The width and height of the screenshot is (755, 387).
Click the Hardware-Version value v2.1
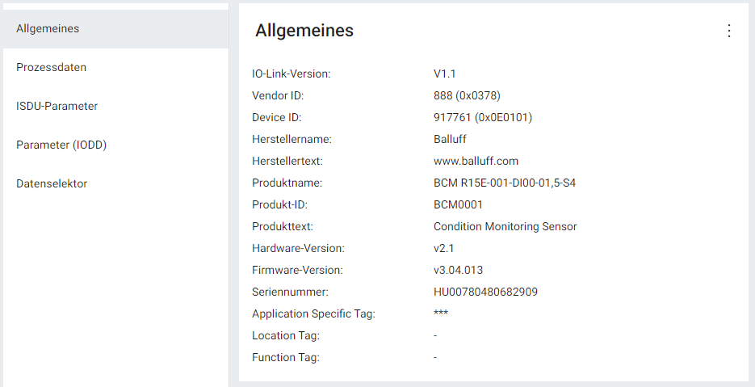[443, 248]
